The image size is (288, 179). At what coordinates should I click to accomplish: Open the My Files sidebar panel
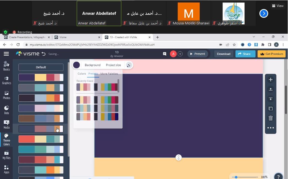[6, 155]
